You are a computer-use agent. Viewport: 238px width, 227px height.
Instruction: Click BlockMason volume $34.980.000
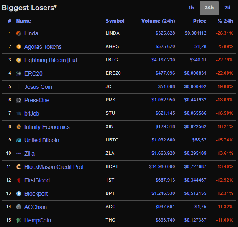pyautogui.click(x=162, y=166)
